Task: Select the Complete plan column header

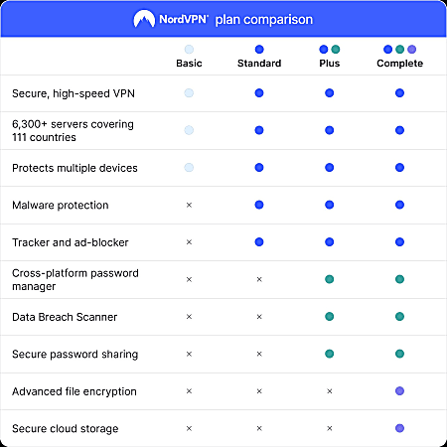Action: [x=399, y=64]
